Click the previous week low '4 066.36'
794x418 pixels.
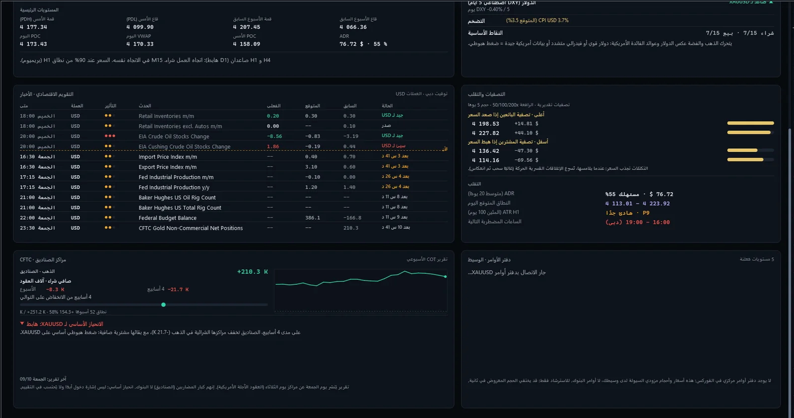tap(353, 27)
